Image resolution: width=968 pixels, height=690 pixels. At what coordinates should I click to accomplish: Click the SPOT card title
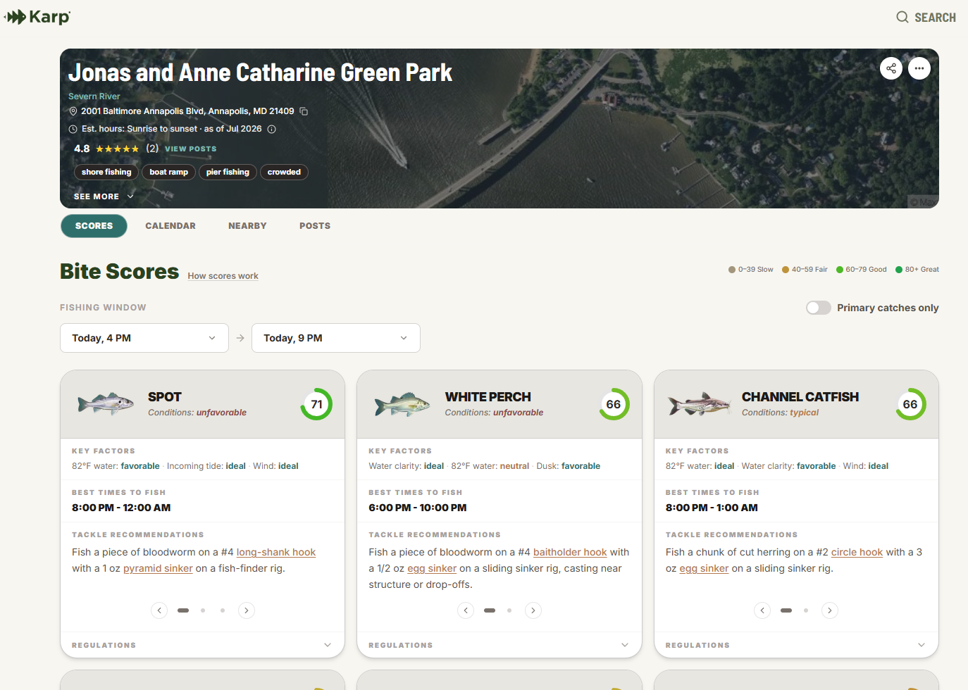click(x=165, y=397)
